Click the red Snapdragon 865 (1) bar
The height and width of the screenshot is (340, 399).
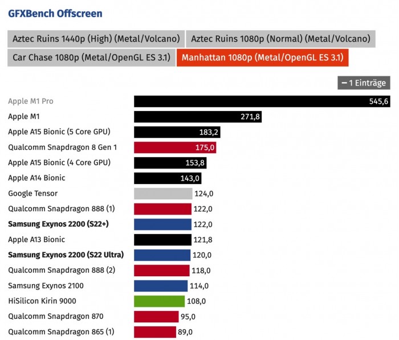coord(155,332)
